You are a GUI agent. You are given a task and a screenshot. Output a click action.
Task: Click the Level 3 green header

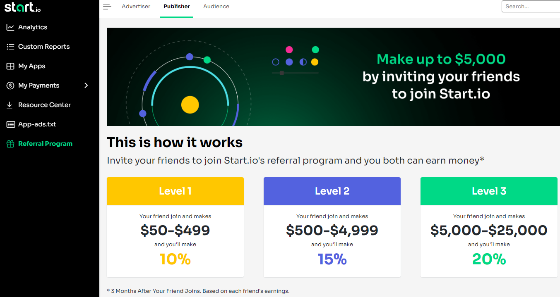tap(489, 191)
